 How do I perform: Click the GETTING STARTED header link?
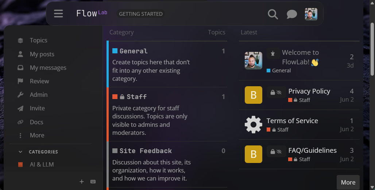tap(141, 14)
